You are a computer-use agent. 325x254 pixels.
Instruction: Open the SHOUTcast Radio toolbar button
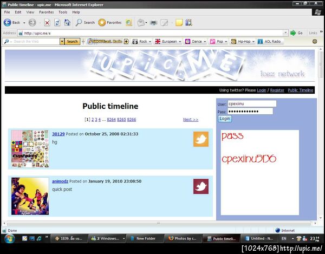coord(105,42)
